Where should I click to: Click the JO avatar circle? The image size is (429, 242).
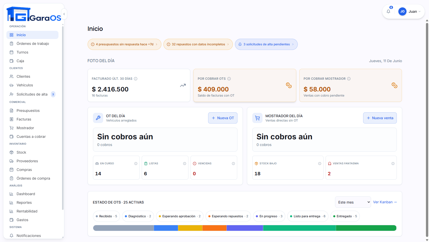click(402, 11)
